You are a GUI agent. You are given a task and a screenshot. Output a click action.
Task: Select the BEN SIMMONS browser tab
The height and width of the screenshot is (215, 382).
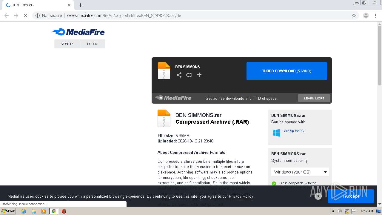point(38,5)
